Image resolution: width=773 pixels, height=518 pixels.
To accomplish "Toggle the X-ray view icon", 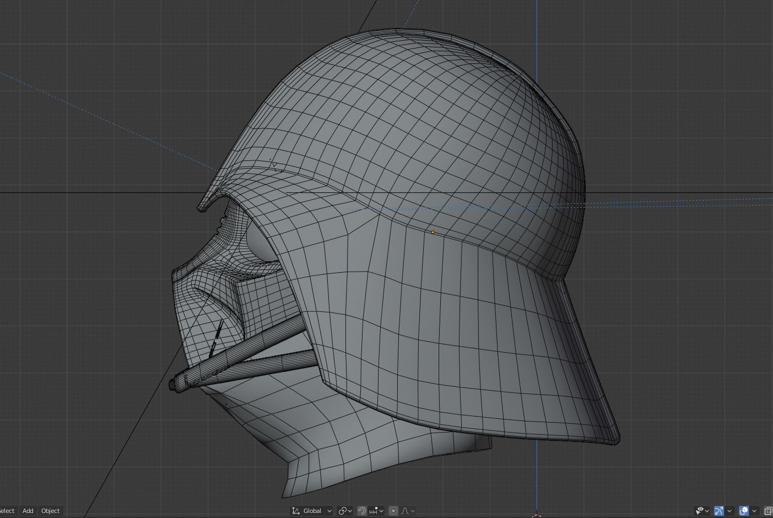I will coord(768,511).
